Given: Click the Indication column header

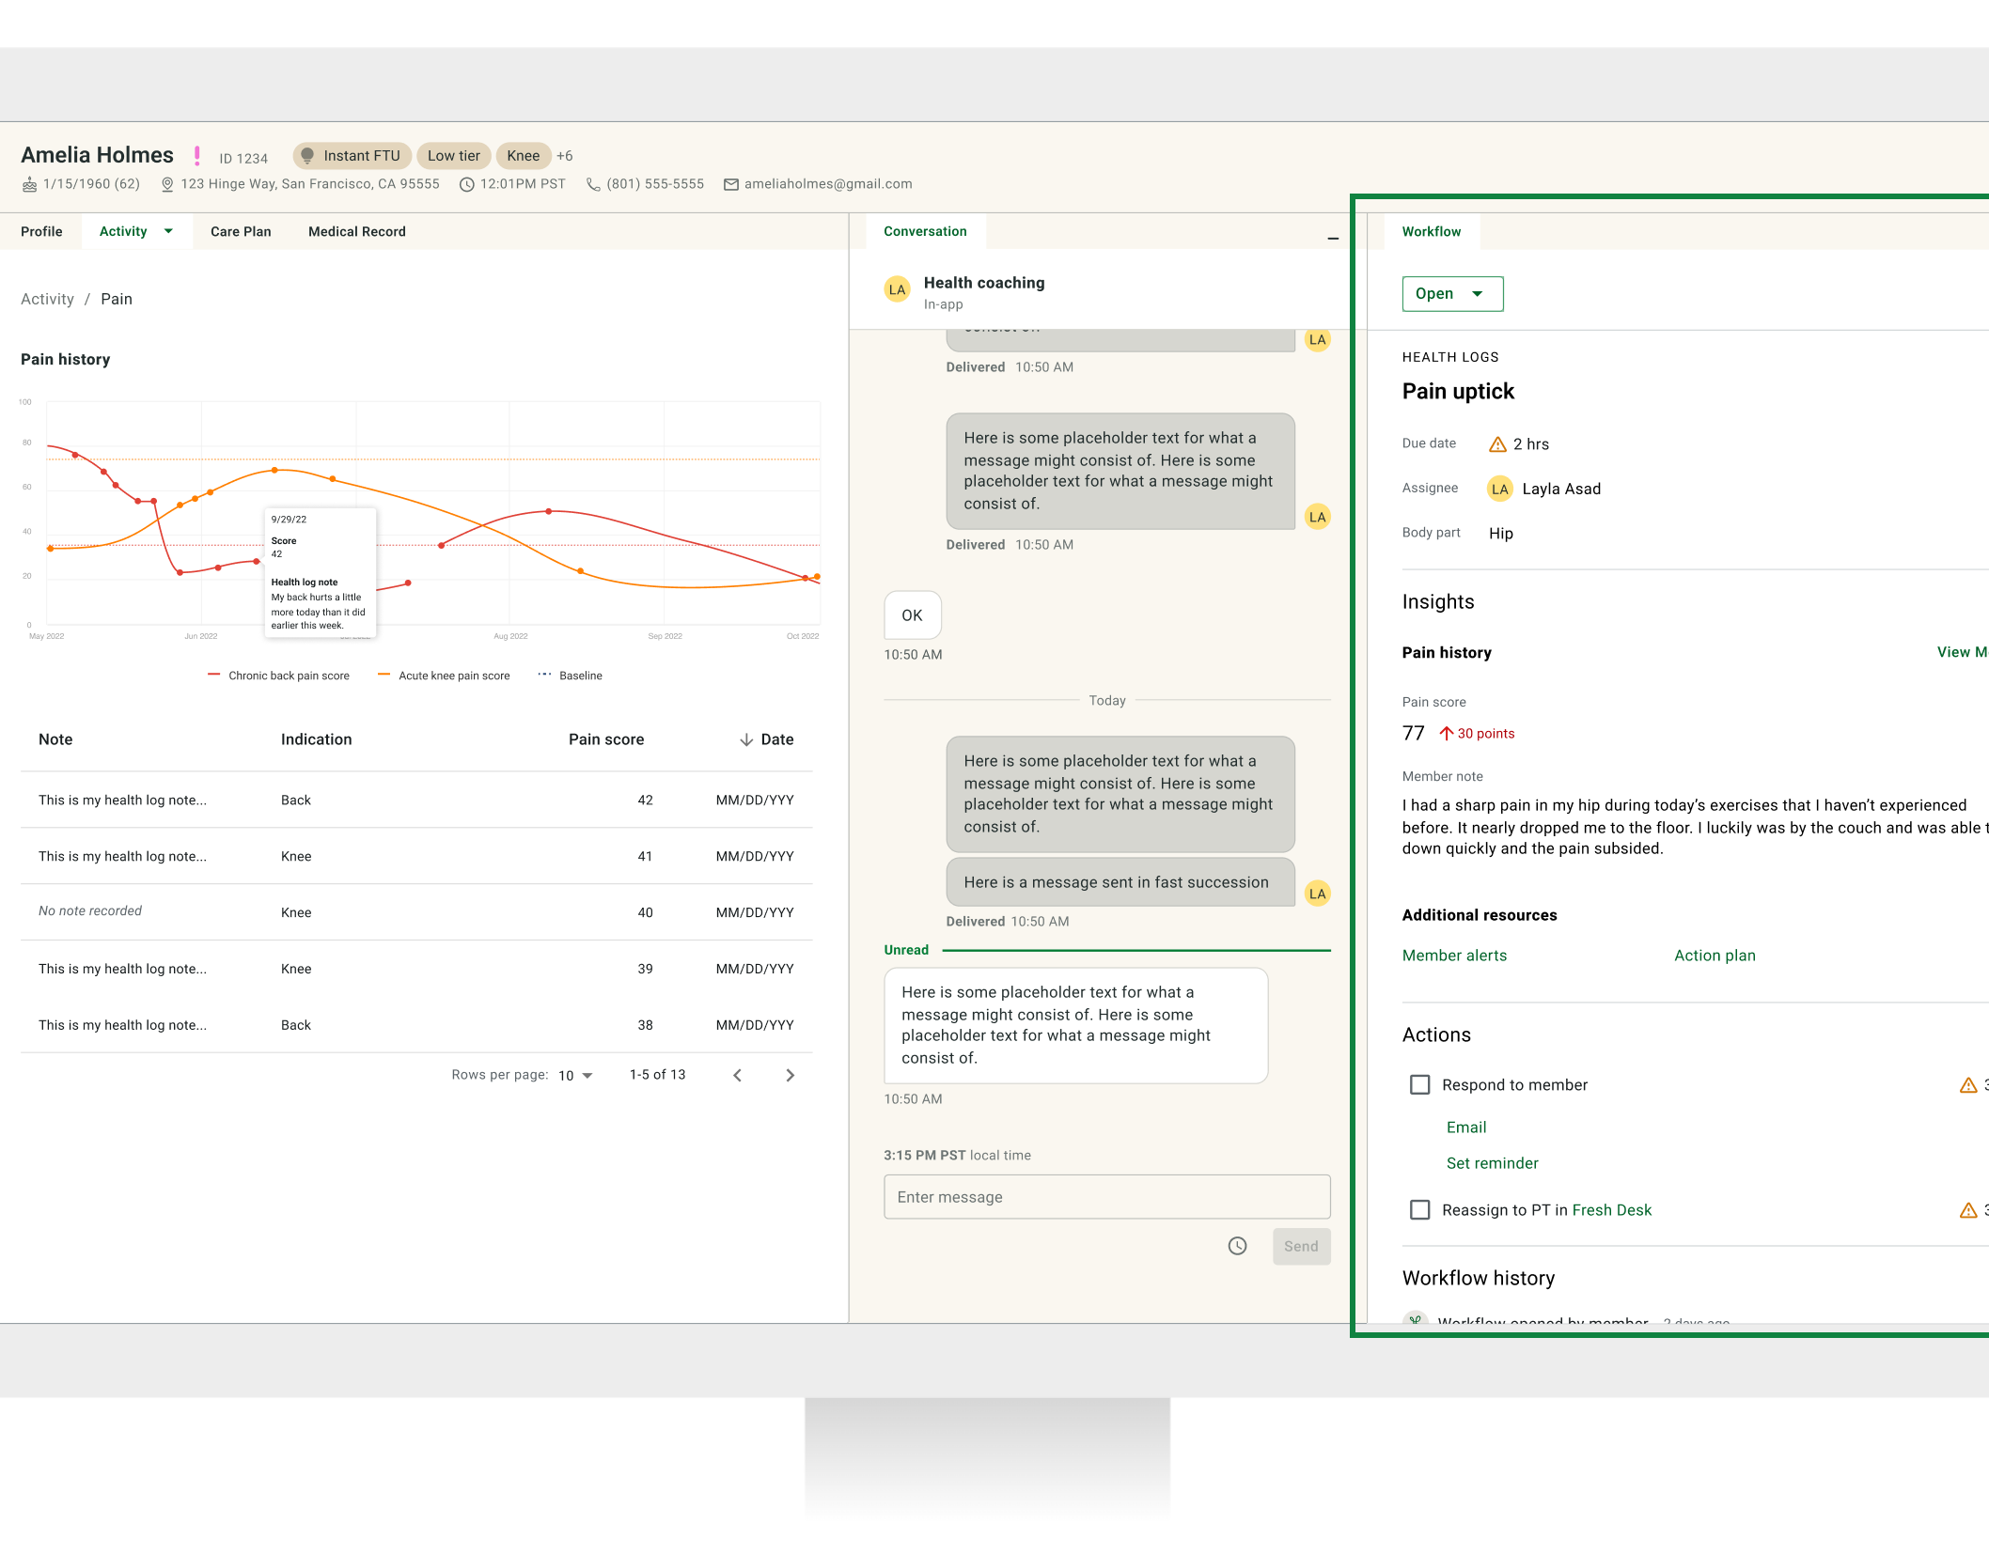Looking at the screenshot, I should pos(317,740).
